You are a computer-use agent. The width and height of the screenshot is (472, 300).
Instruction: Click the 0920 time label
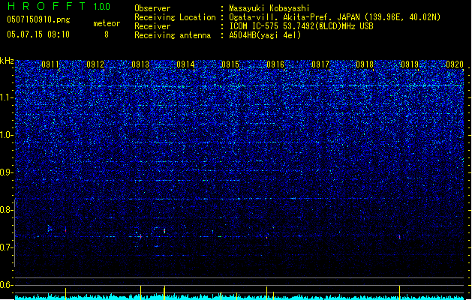(x=455, y=64)
